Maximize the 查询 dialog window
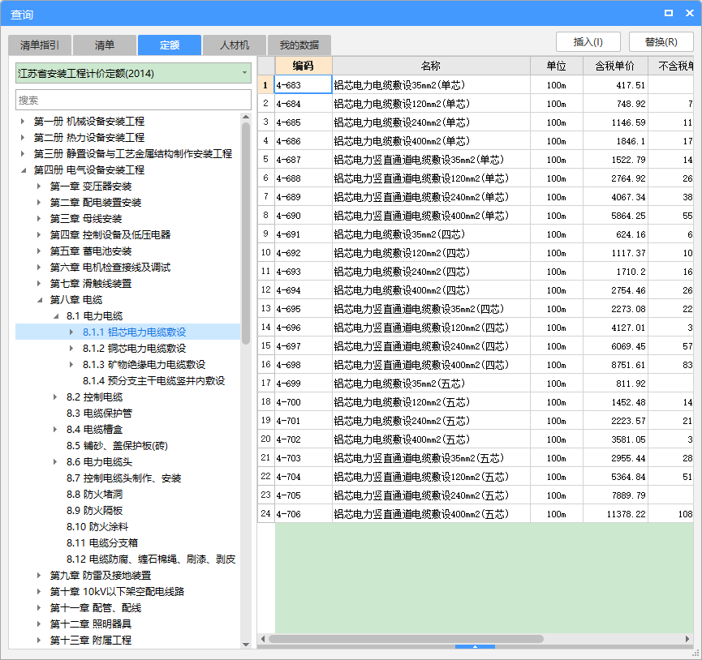Viewport: 702px width, 660px height. [x=669, y=13]
